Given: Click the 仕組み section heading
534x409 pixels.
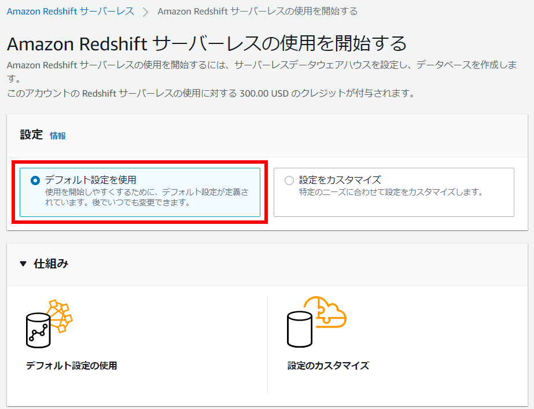Looking at the screenshot, I should coord(51,263).
